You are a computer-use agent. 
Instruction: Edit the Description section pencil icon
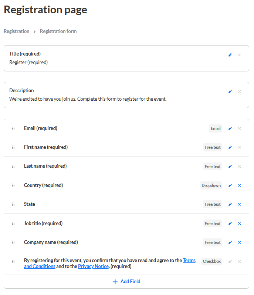[230, 91]
